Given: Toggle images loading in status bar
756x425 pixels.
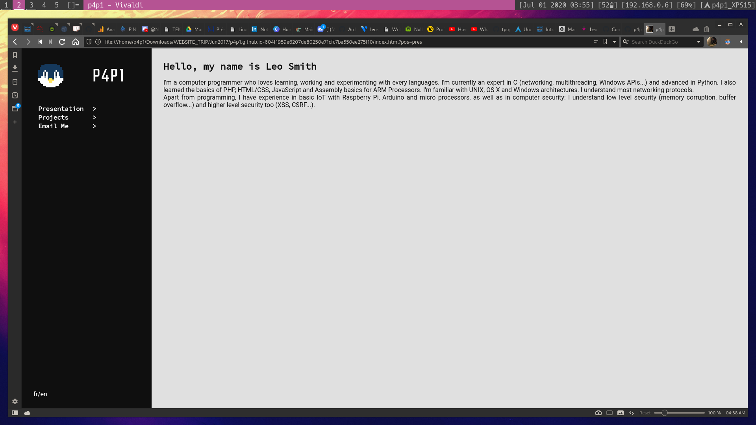Looking at the screenshot, I should (x=621, y=413).
